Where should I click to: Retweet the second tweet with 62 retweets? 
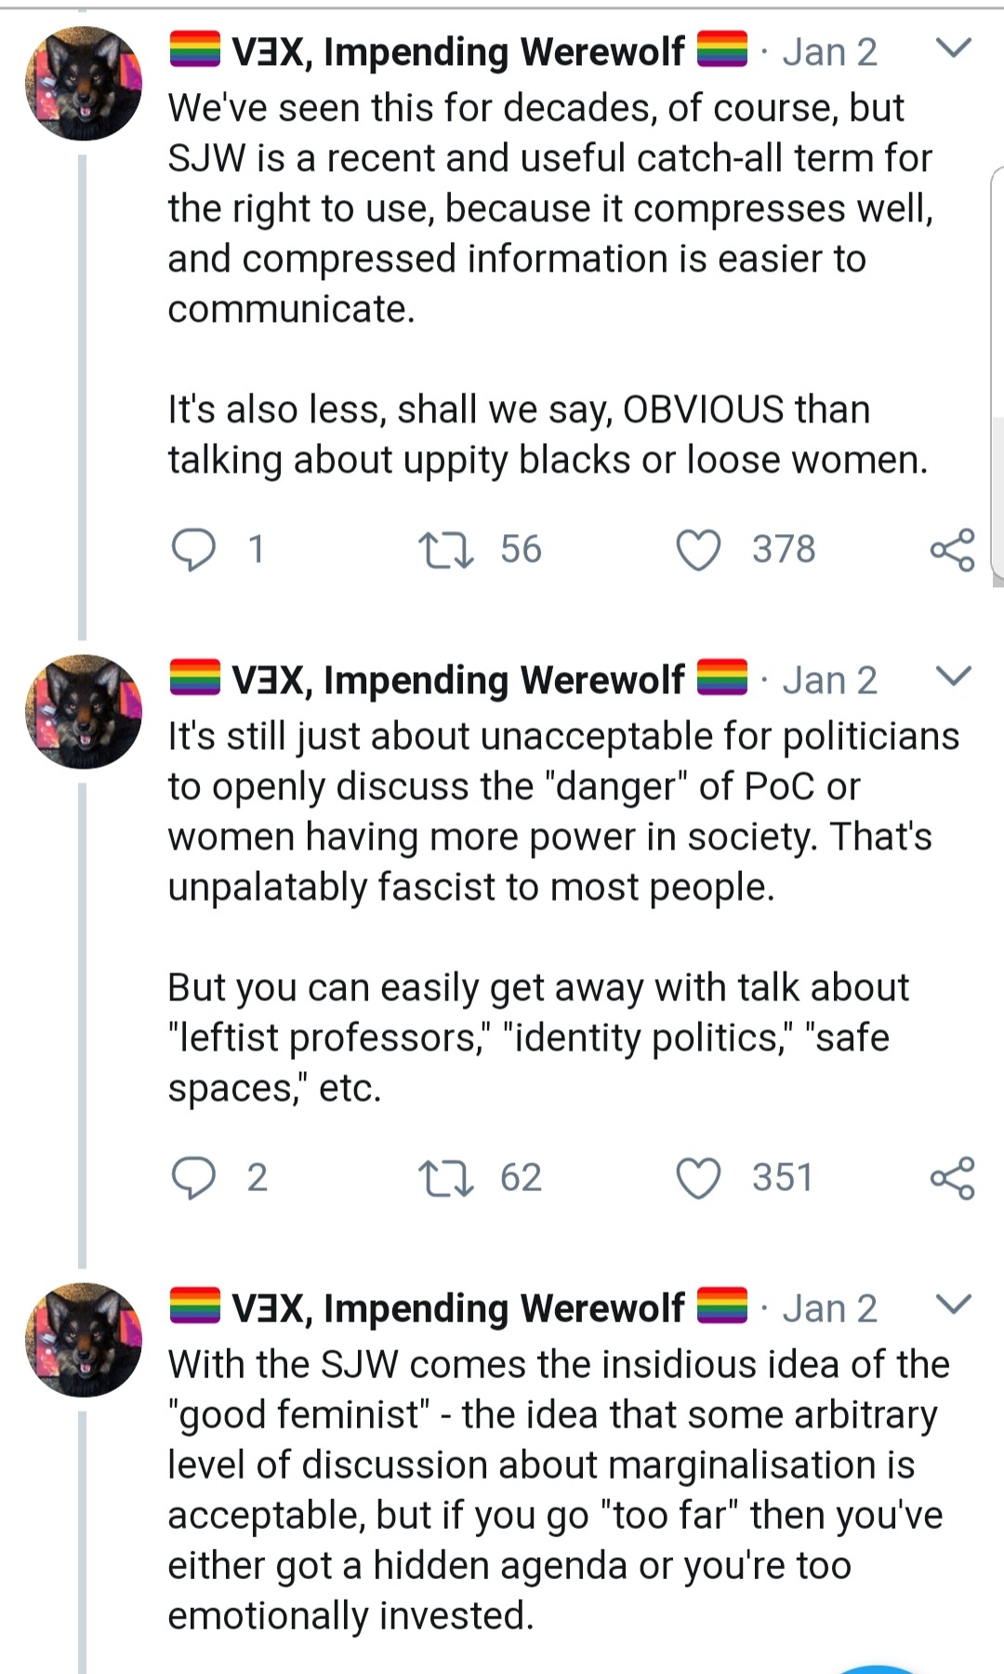pyautogui.click(x=446, y=1178)
